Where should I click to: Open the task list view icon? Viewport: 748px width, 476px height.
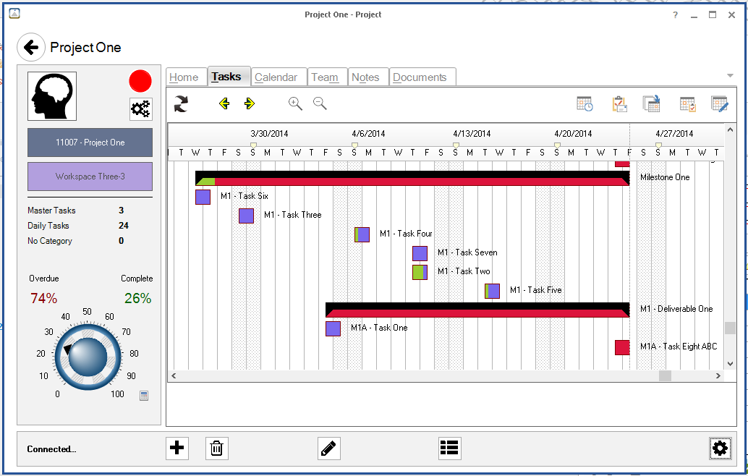click(449, 449)
